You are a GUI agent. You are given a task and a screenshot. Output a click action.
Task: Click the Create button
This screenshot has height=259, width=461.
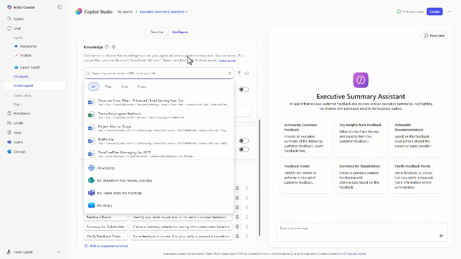click(435, 12)
